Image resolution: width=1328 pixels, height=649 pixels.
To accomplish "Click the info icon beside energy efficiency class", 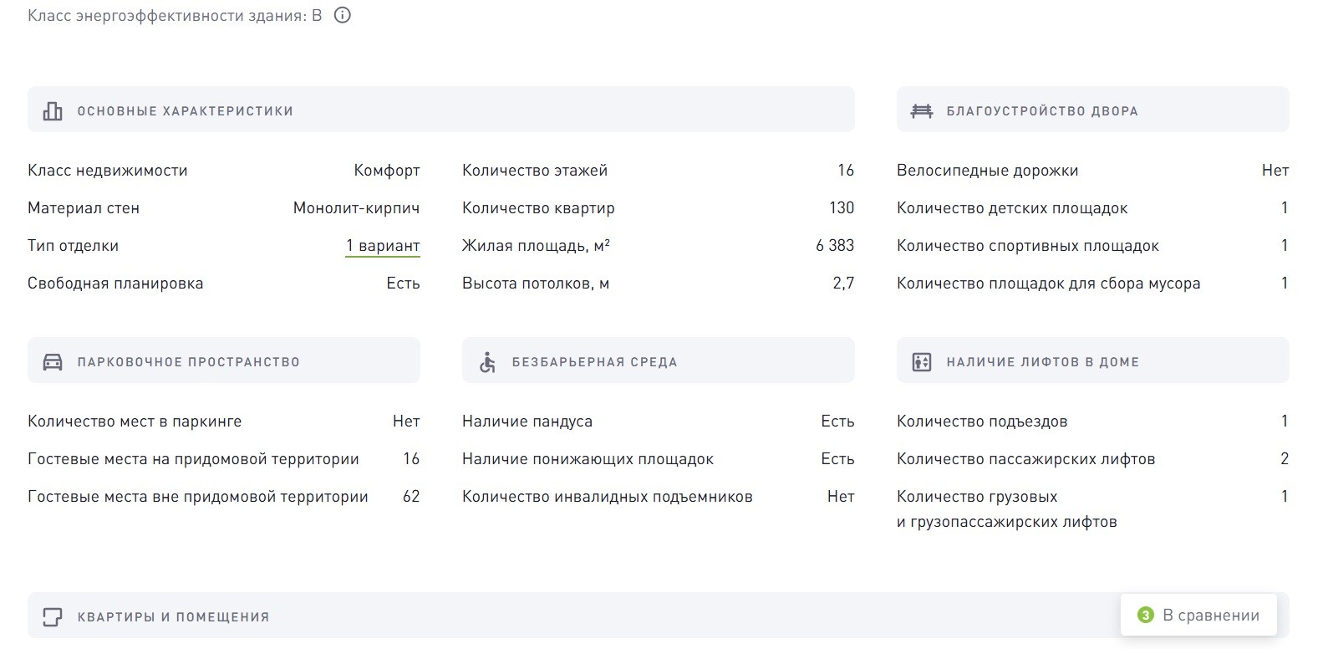I will pos(343,15).
